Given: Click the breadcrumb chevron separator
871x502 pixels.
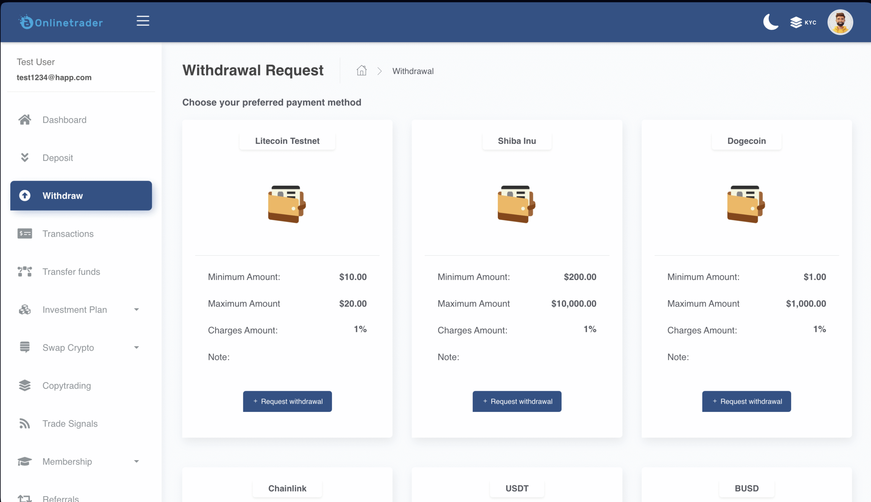Looking at the screenshot, I should pos(379,71).
